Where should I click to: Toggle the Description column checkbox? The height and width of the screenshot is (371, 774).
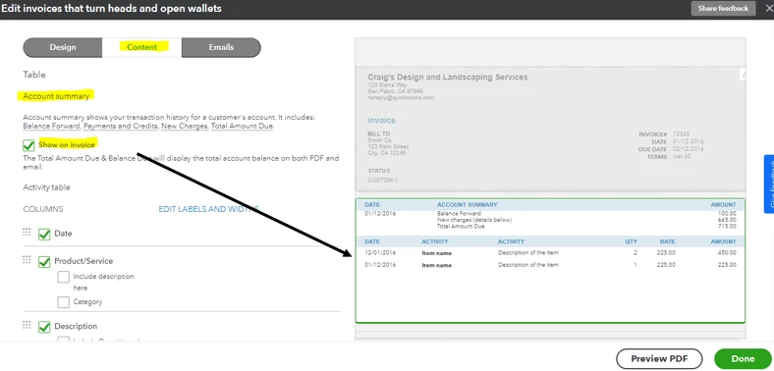point(44,327)
